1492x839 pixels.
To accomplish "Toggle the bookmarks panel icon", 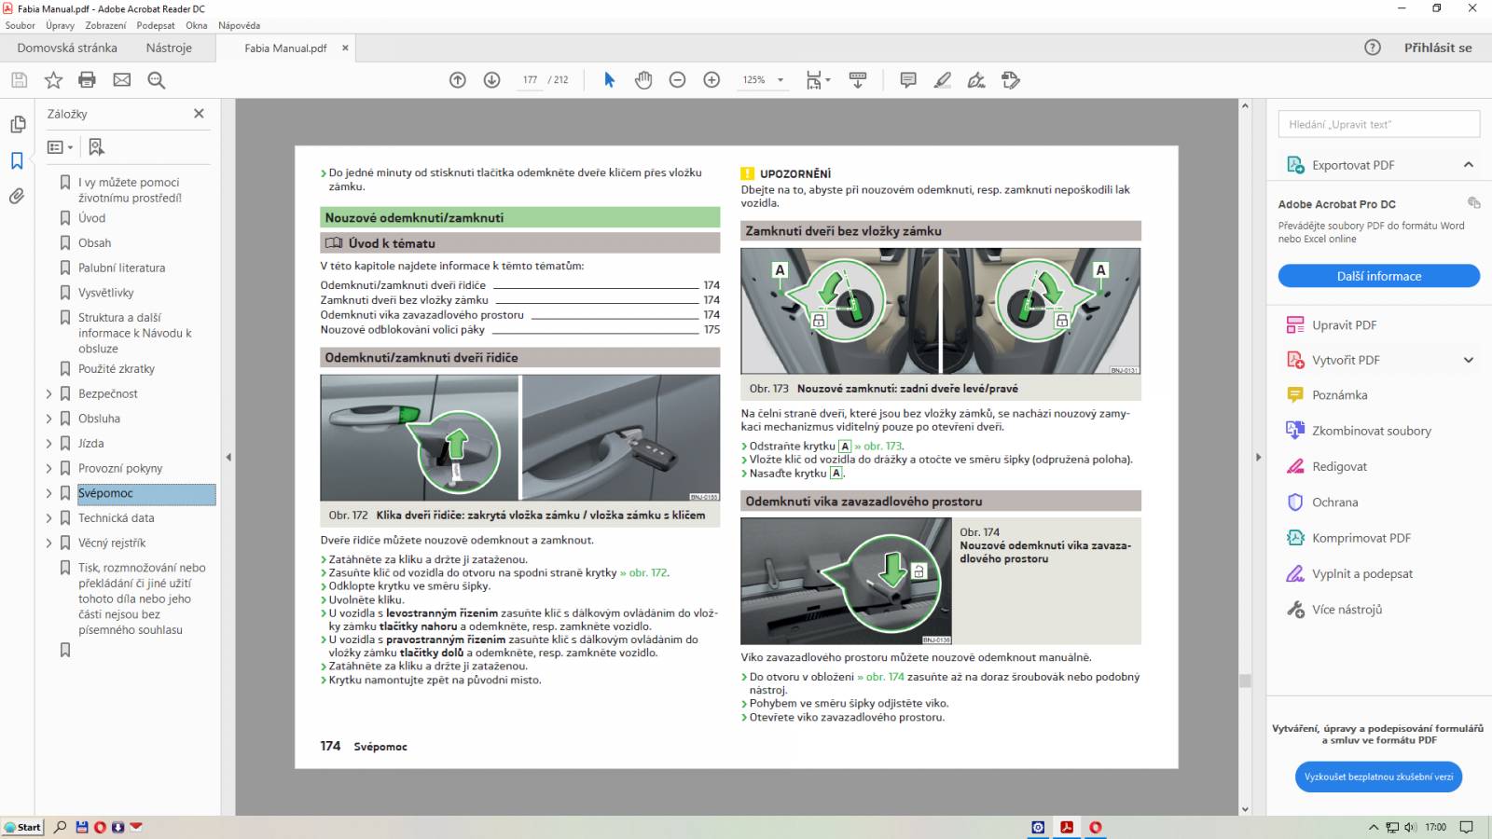I will pos(17,160).
